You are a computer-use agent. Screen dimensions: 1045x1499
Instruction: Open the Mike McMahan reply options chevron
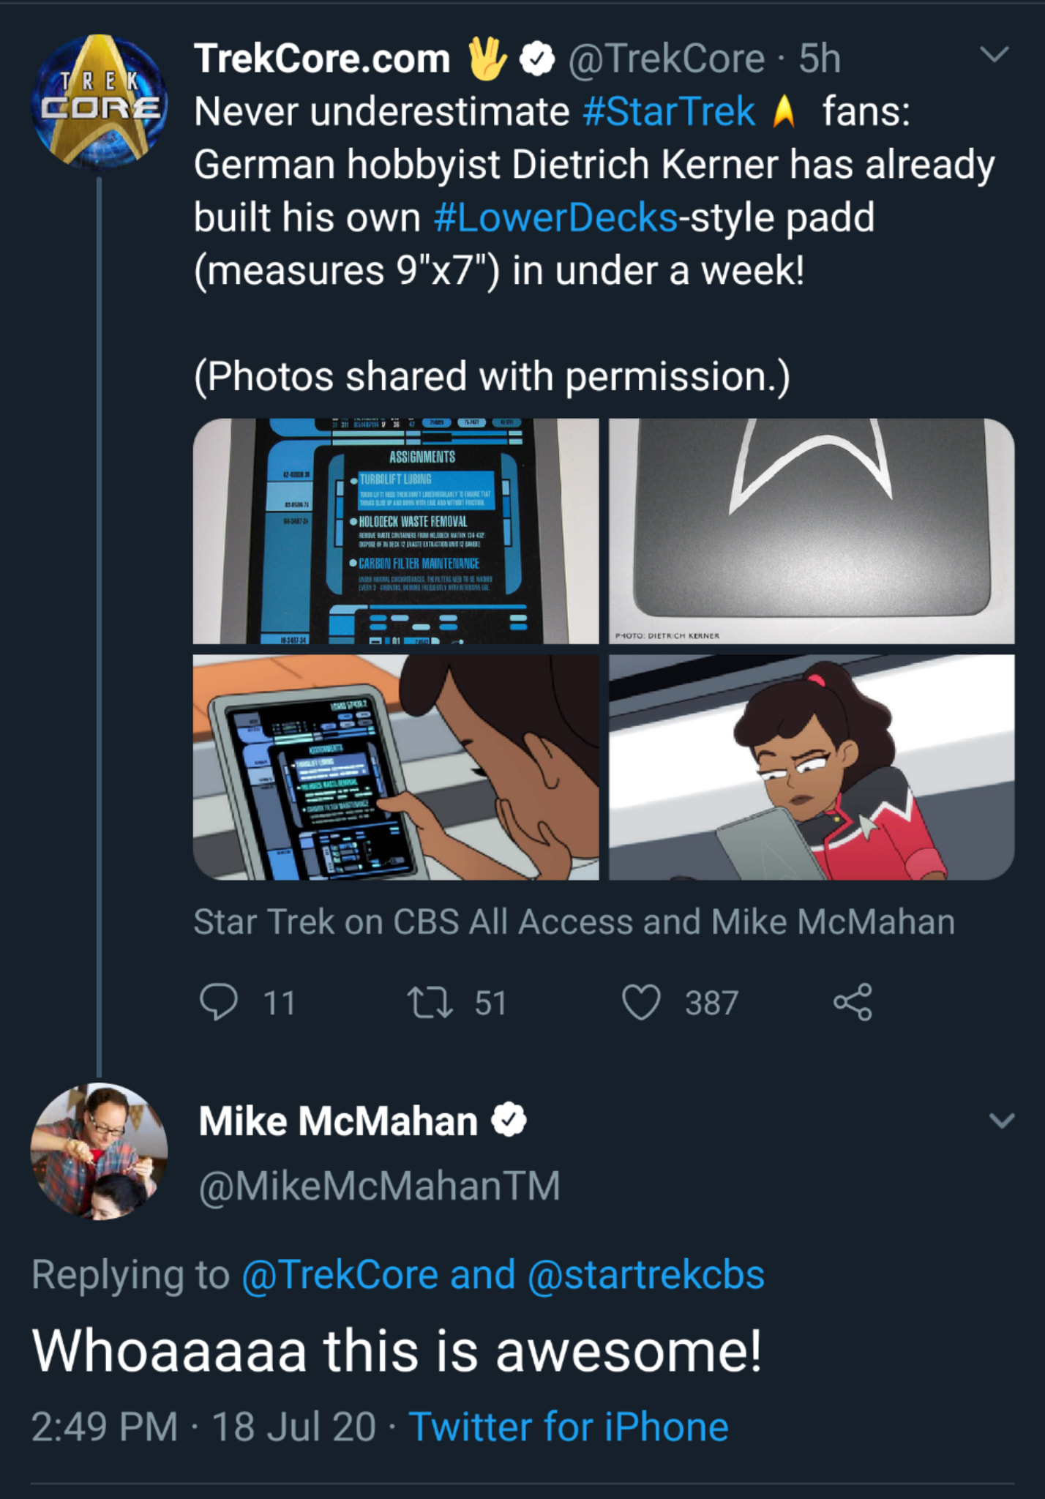point(1001,1121)
